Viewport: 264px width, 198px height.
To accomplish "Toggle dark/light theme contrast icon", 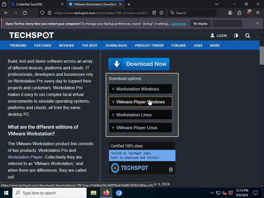I will click(236, 36).
